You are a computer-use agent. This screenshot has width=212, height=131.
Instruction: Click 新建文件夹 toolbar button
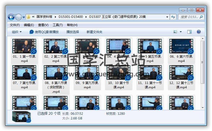coord(94,32)
